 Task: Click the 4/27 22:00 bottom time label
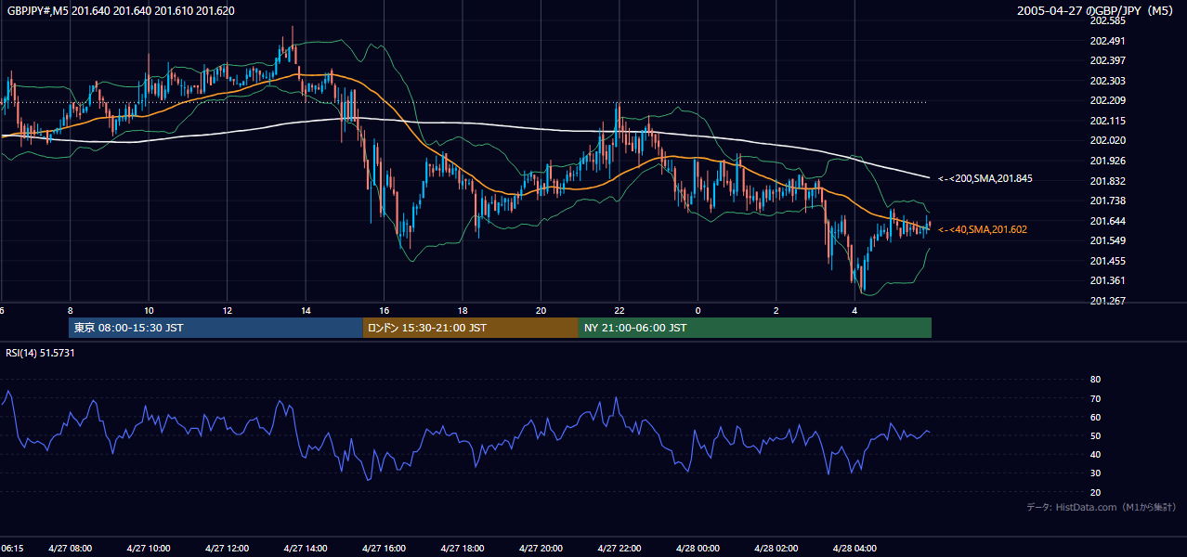click(x=620, y=549)
